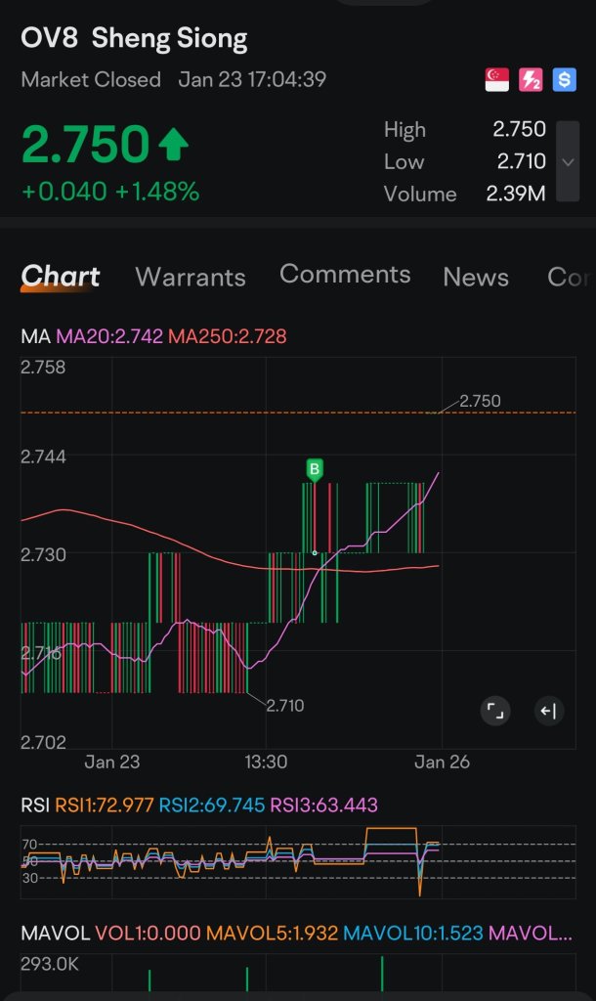The height and width of the screenshot is (1001, 596).
Task: Jump to latest with arrow-to-bar icon
Action: pyautogui.click(x=549, y=711)
